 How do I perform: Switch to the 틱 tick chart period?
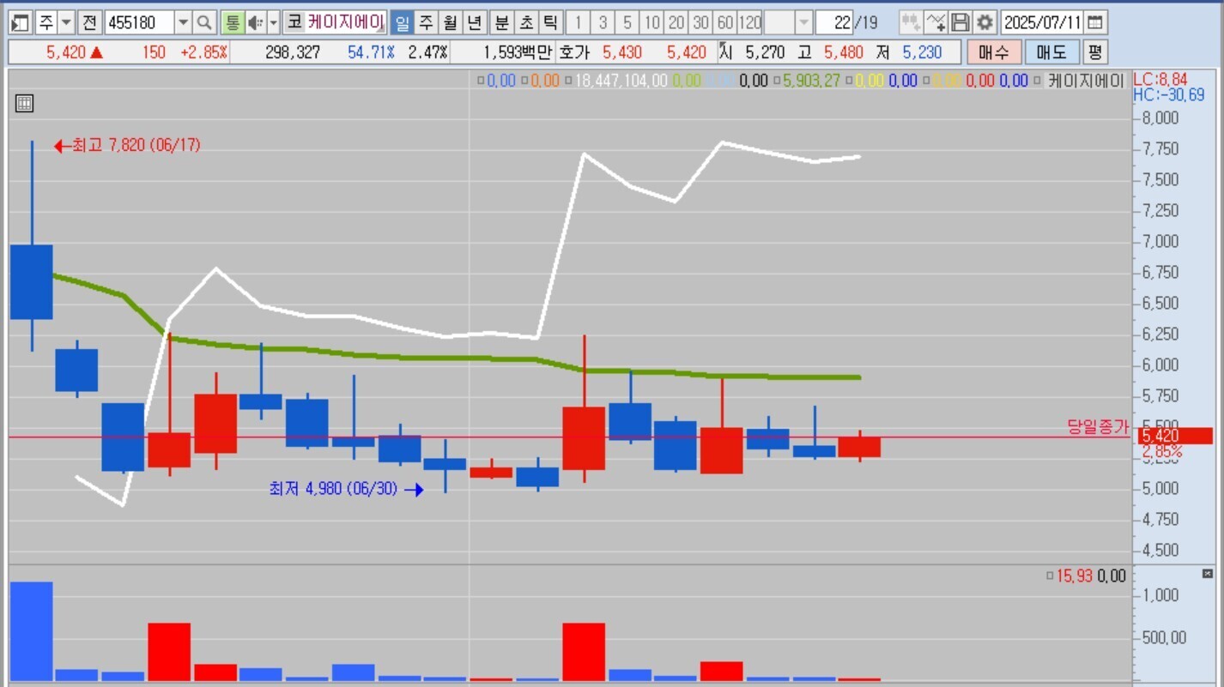click(550, 22)
